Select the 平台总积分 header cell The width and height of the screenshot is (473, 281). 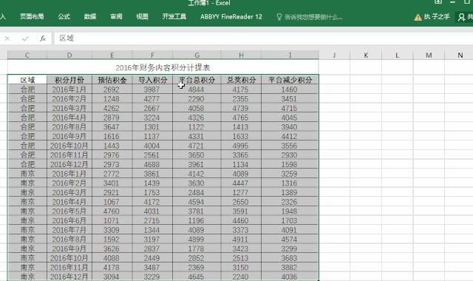point(197,80)
